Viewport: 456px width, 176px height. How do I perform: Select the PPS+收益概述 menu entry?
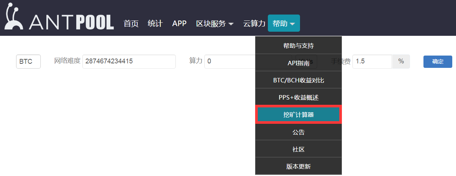298,97
